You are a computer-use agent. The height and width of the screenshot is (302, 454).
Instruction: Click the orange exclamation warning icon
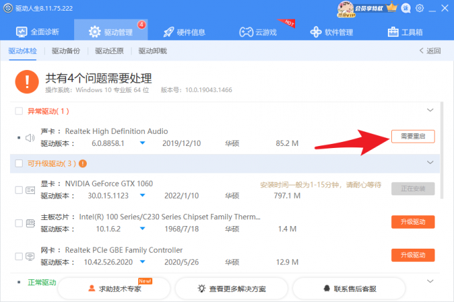click(x=27, y=82)
